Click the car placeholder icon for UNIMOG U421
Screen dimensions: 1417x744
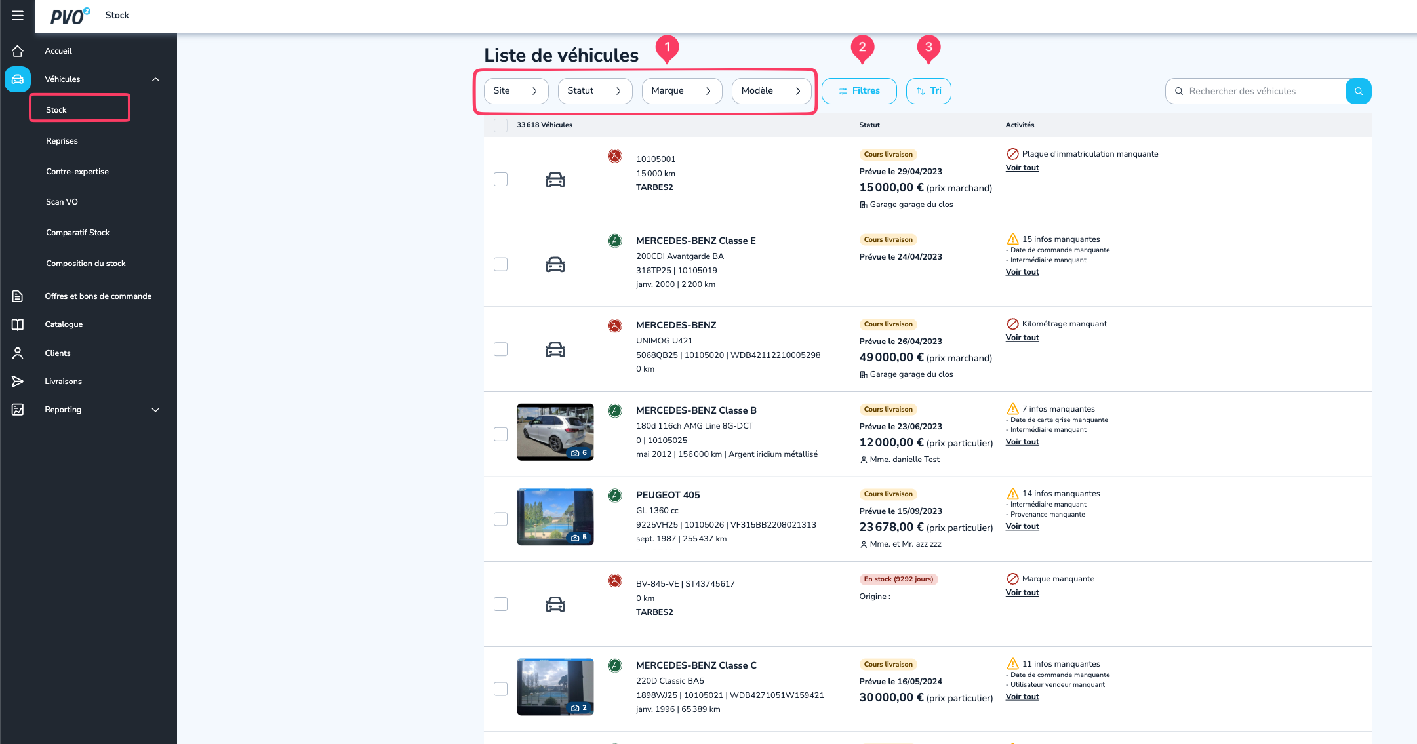tap(555, 349)
